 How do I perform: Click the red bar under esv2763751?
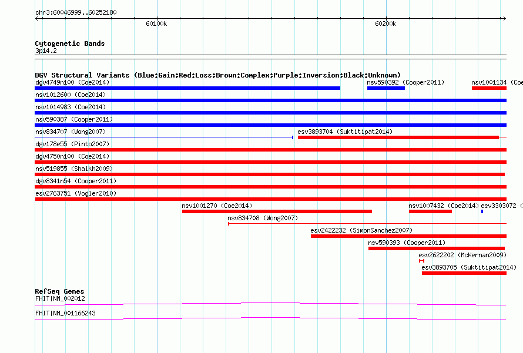tap(270, 199)
